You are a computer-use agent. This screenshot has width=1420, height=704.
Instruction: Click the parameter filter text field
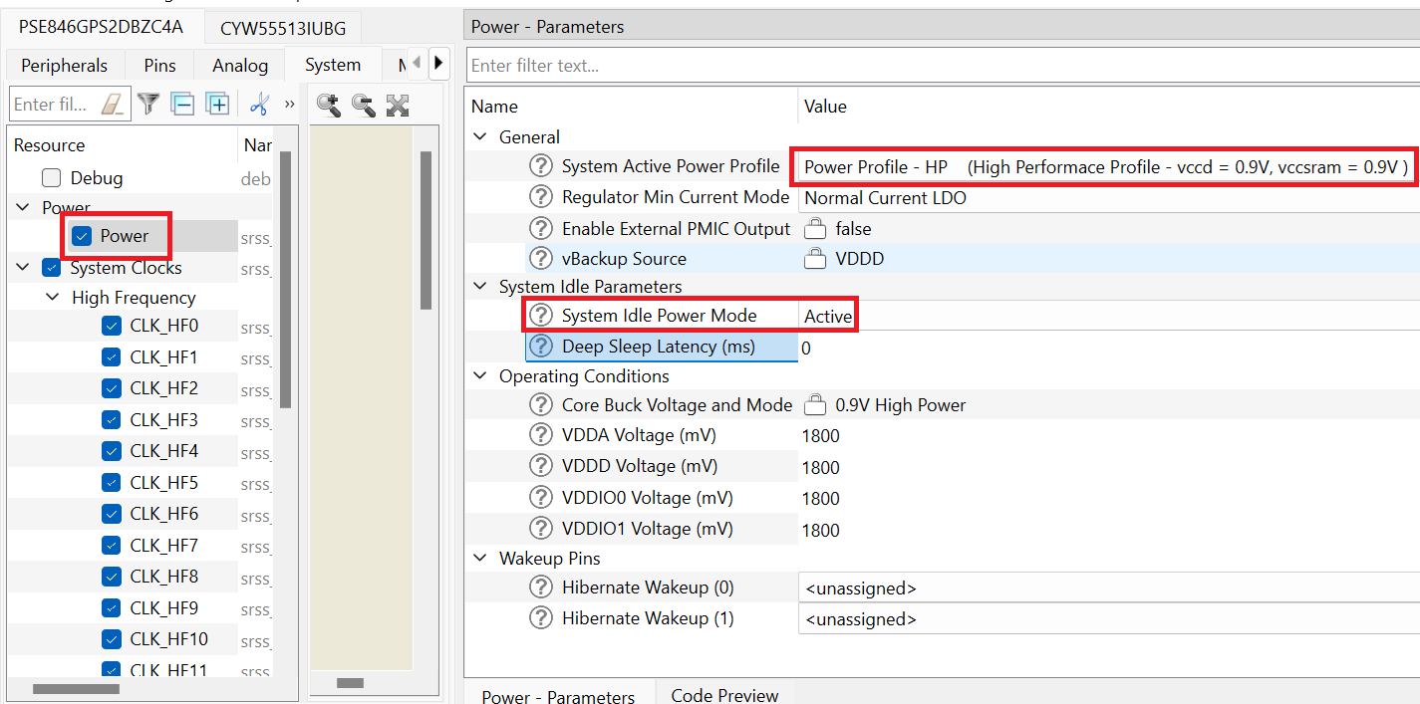942,66
